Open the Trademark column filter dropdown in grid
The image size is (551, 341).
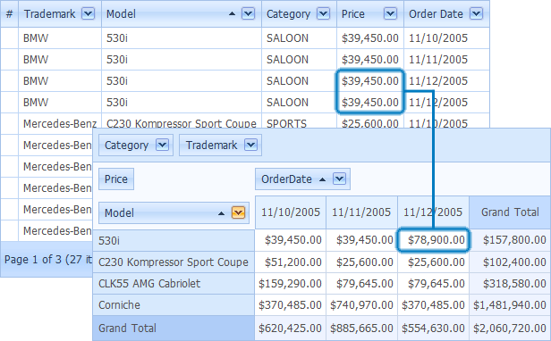(88, 13)
